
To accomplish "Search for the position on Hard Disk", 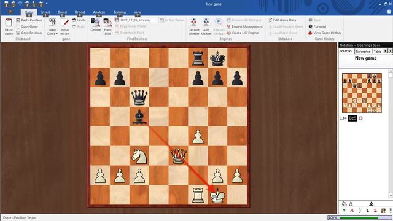I will (x=108, y=26).
